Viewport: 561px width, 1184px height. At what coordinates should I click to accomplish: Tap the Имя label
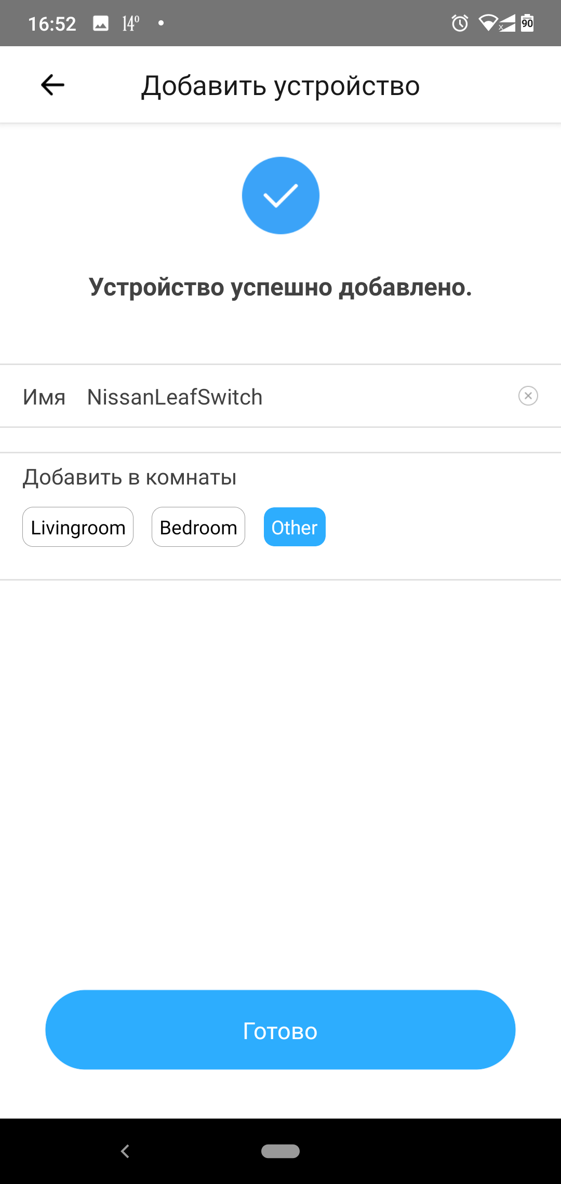coord(44,397)
